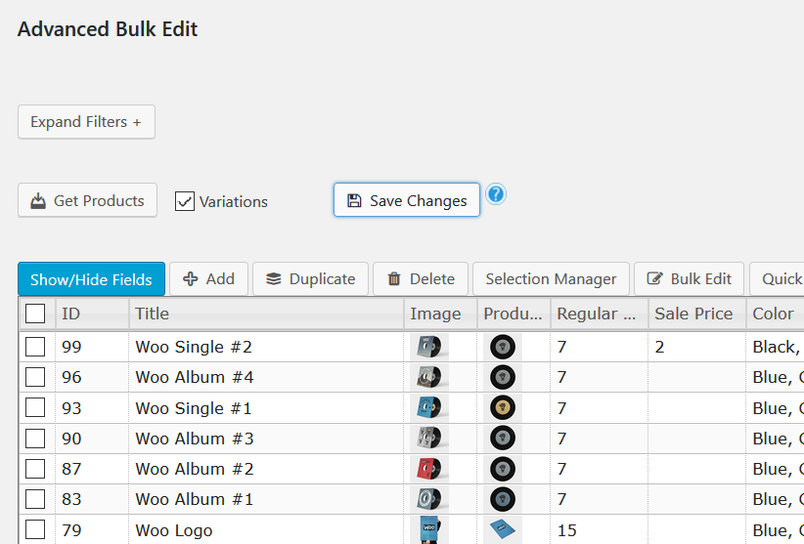Click the Add button with plus icon

(x=208, y=279)
